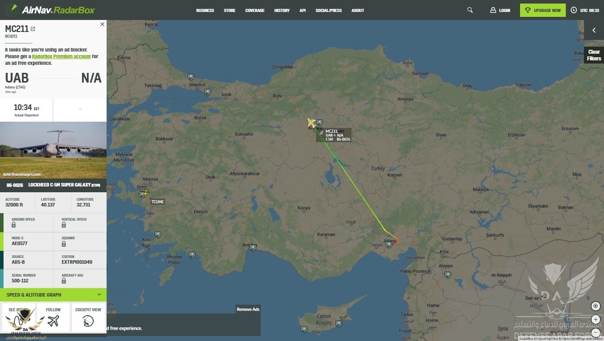604x341 pixels.
Task: Click the locate-me target button on map
Action: point(596,306)
